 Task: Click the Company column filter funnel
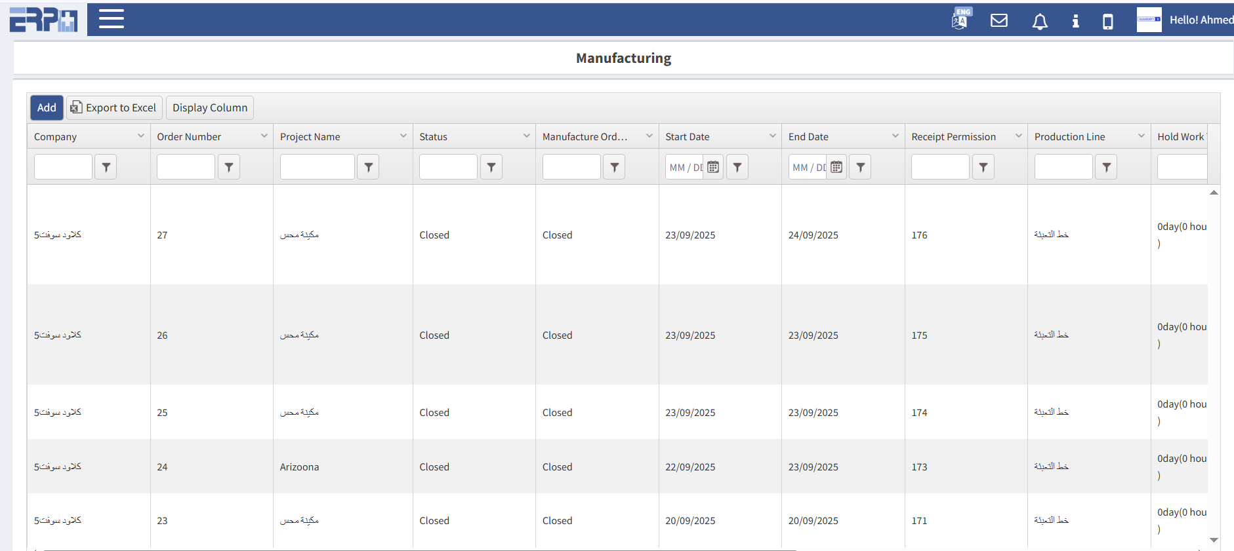point(106,167)
